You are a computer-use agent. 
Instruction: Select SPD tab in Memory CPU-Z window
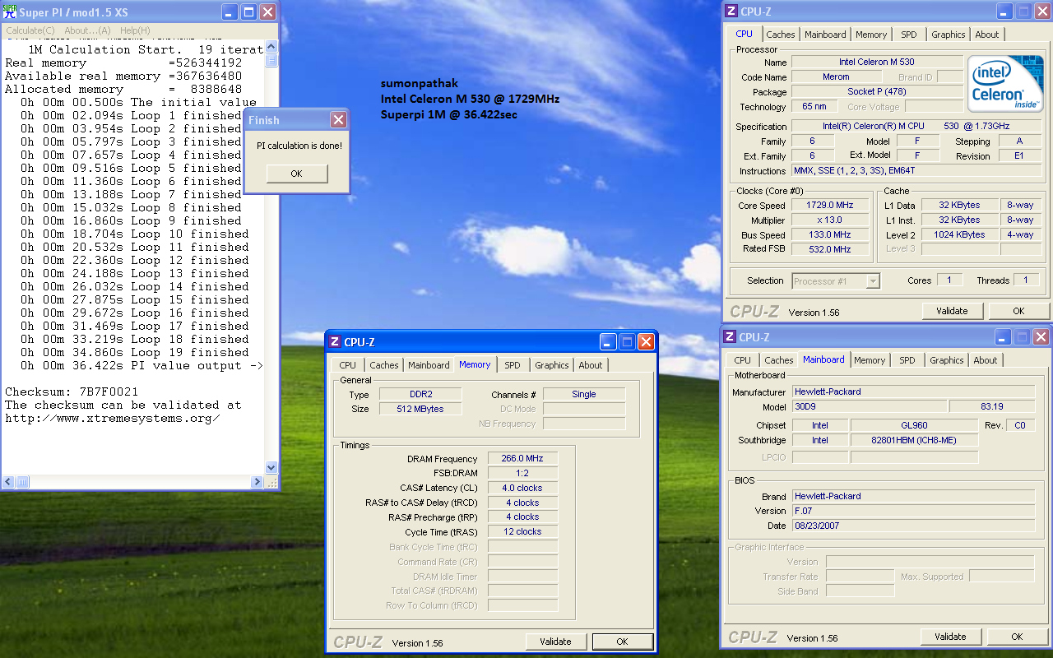[513, 365]
